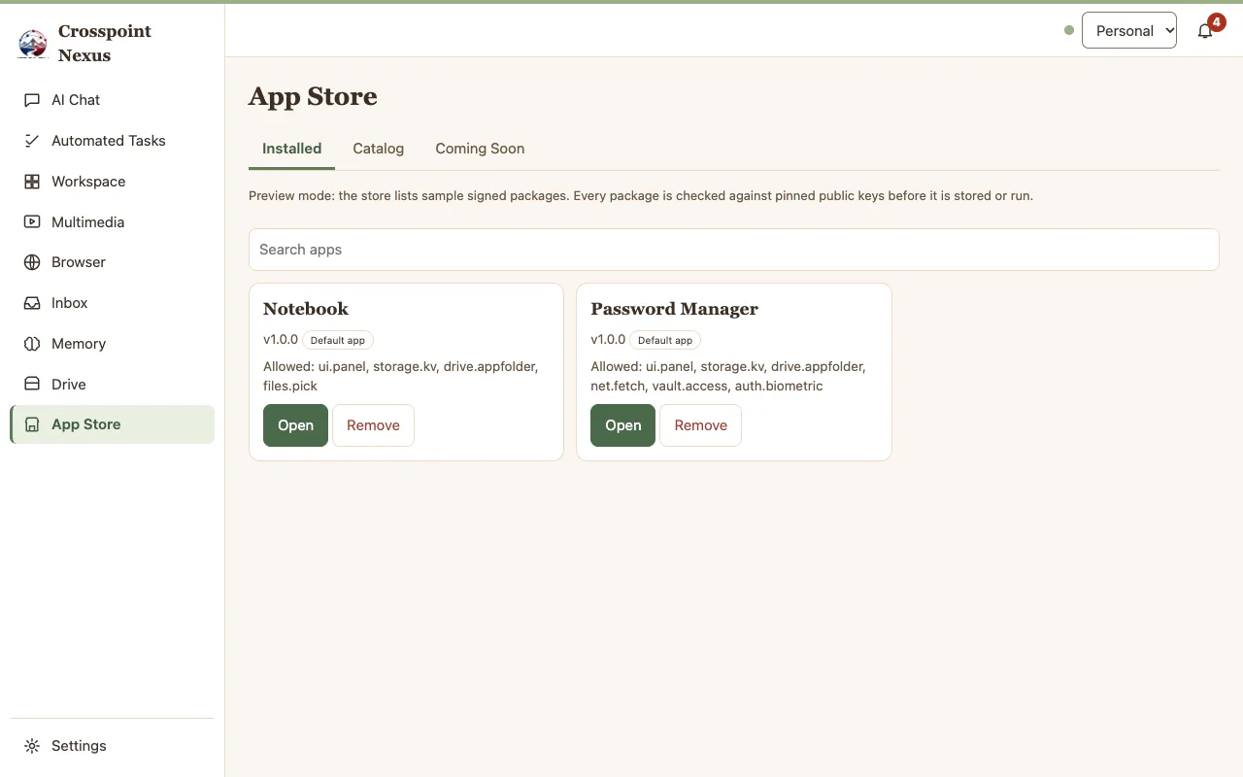Open notifications bell with 4 badge
This screenshot has width=1243, height=777.
click(x=1205, y=31)
